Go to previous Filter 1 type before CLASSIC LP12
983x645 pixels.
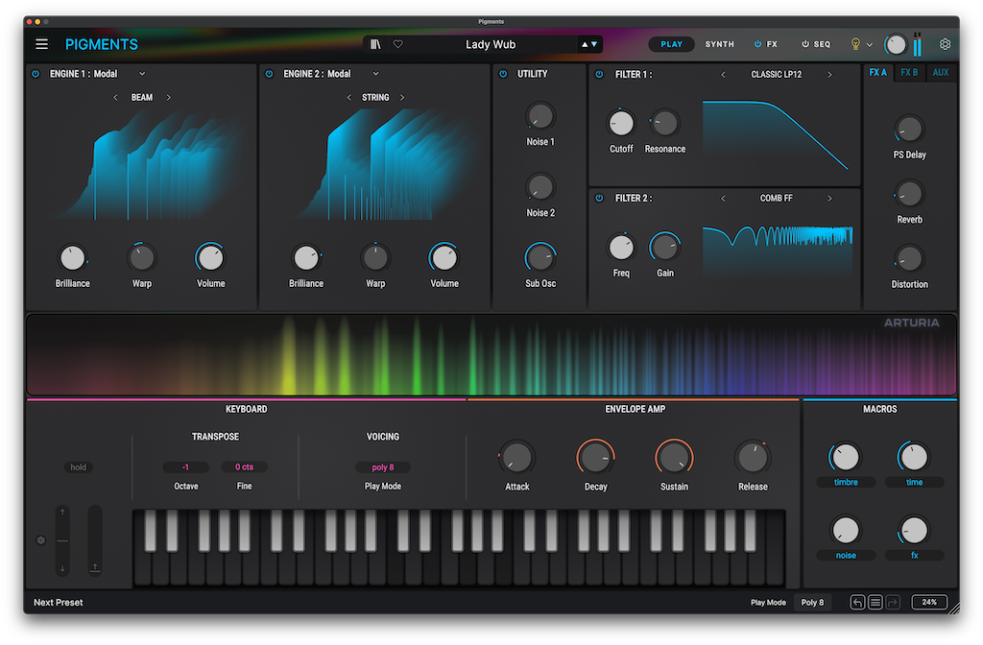[723, 75]
